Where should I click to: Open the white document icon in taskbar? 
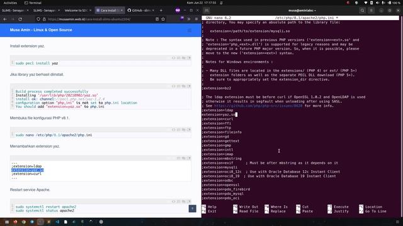click(x=65, y=222)
